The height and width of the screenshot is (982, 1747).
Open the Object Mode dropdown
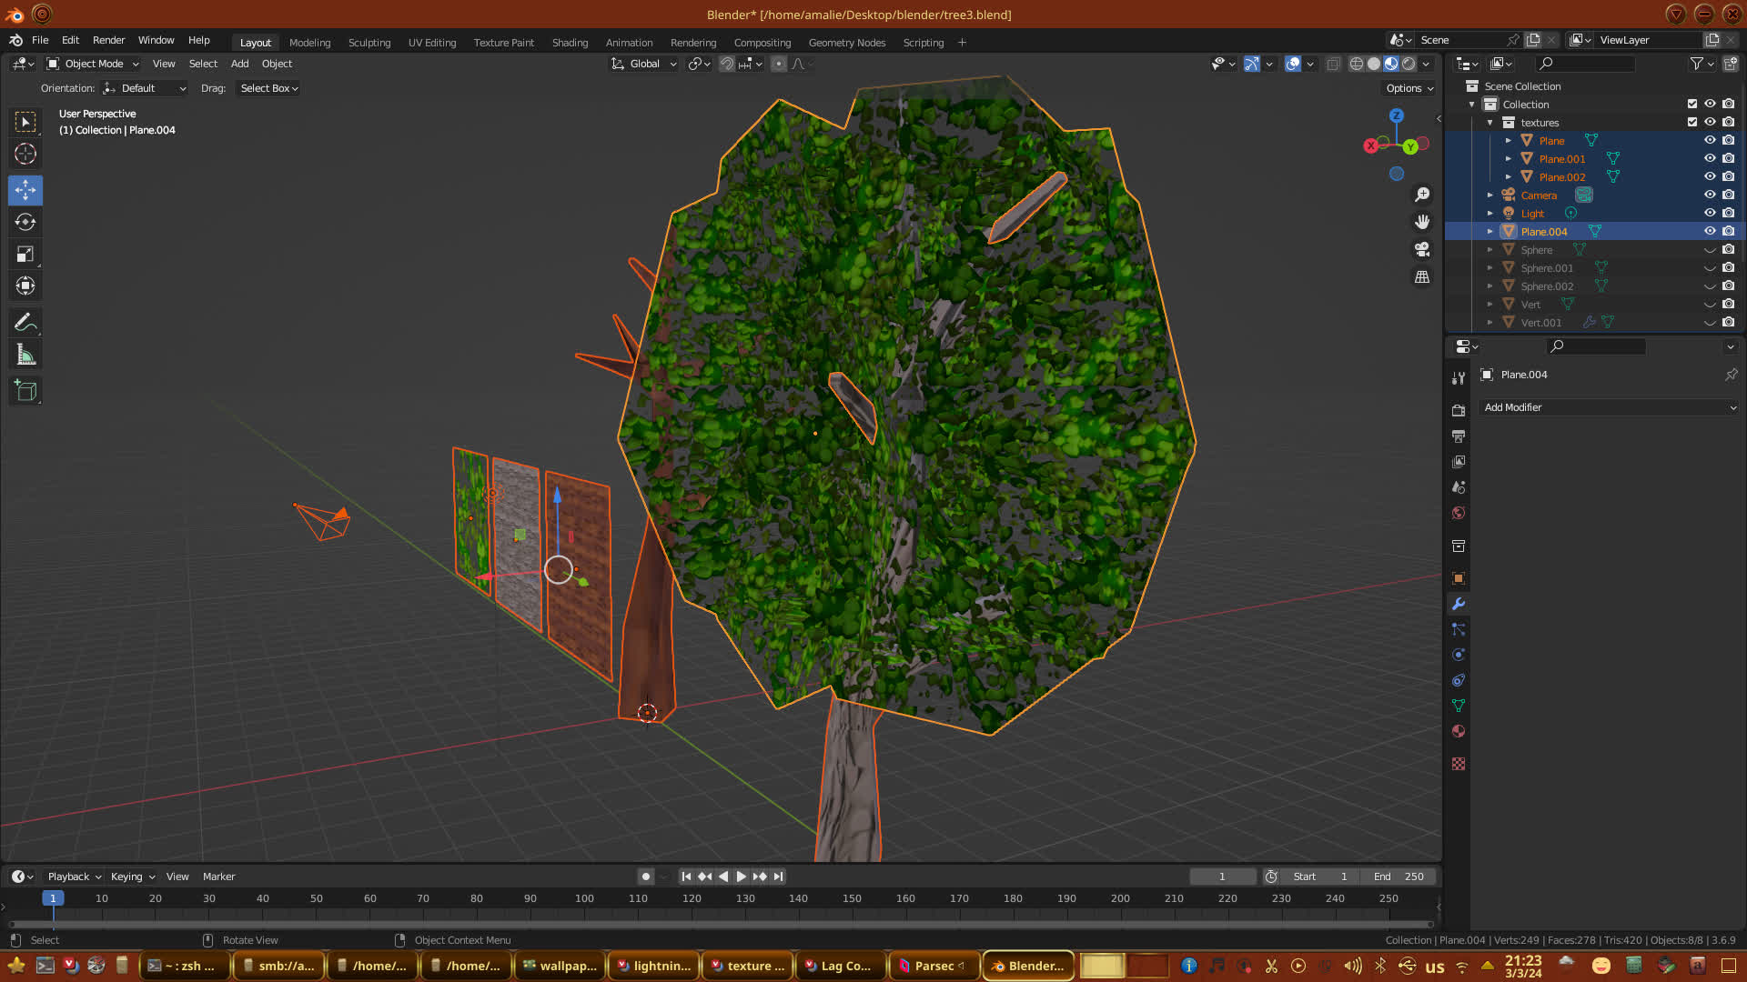coord(93,64)
